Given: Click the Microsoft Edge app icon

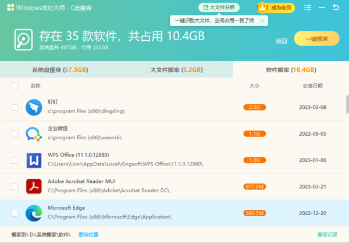Looking at the screenshot, I should coord(34,214).
